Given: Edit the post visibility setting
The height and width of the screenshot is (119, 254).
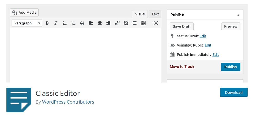Looking at the screenshot, I should click(x=208, y=45).
